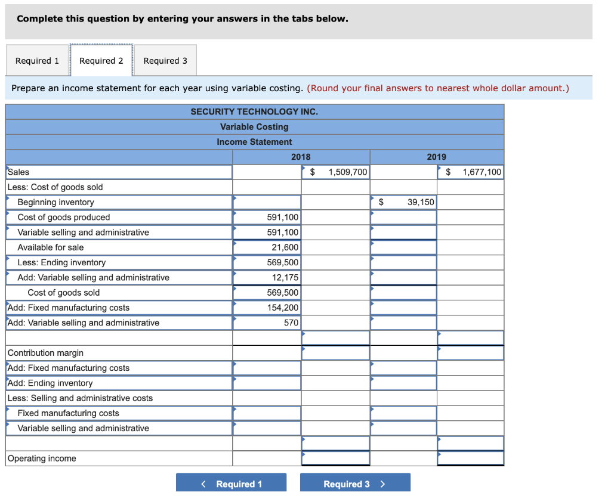Select the 570 amount cell
611x499 pixels.
(267, 323)
